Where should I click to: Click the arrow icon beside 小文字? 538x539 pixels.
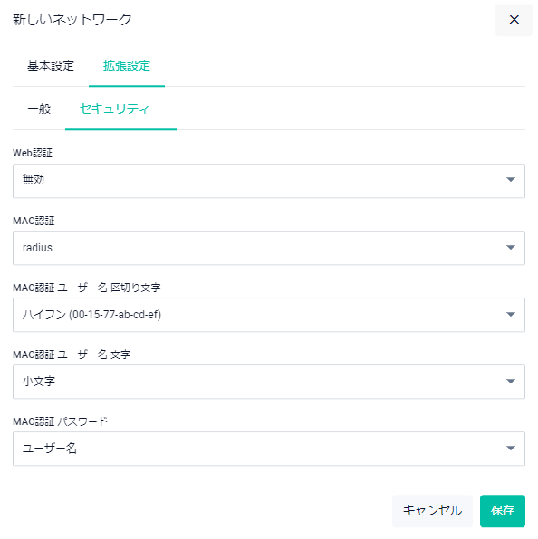tap(511, 381)
